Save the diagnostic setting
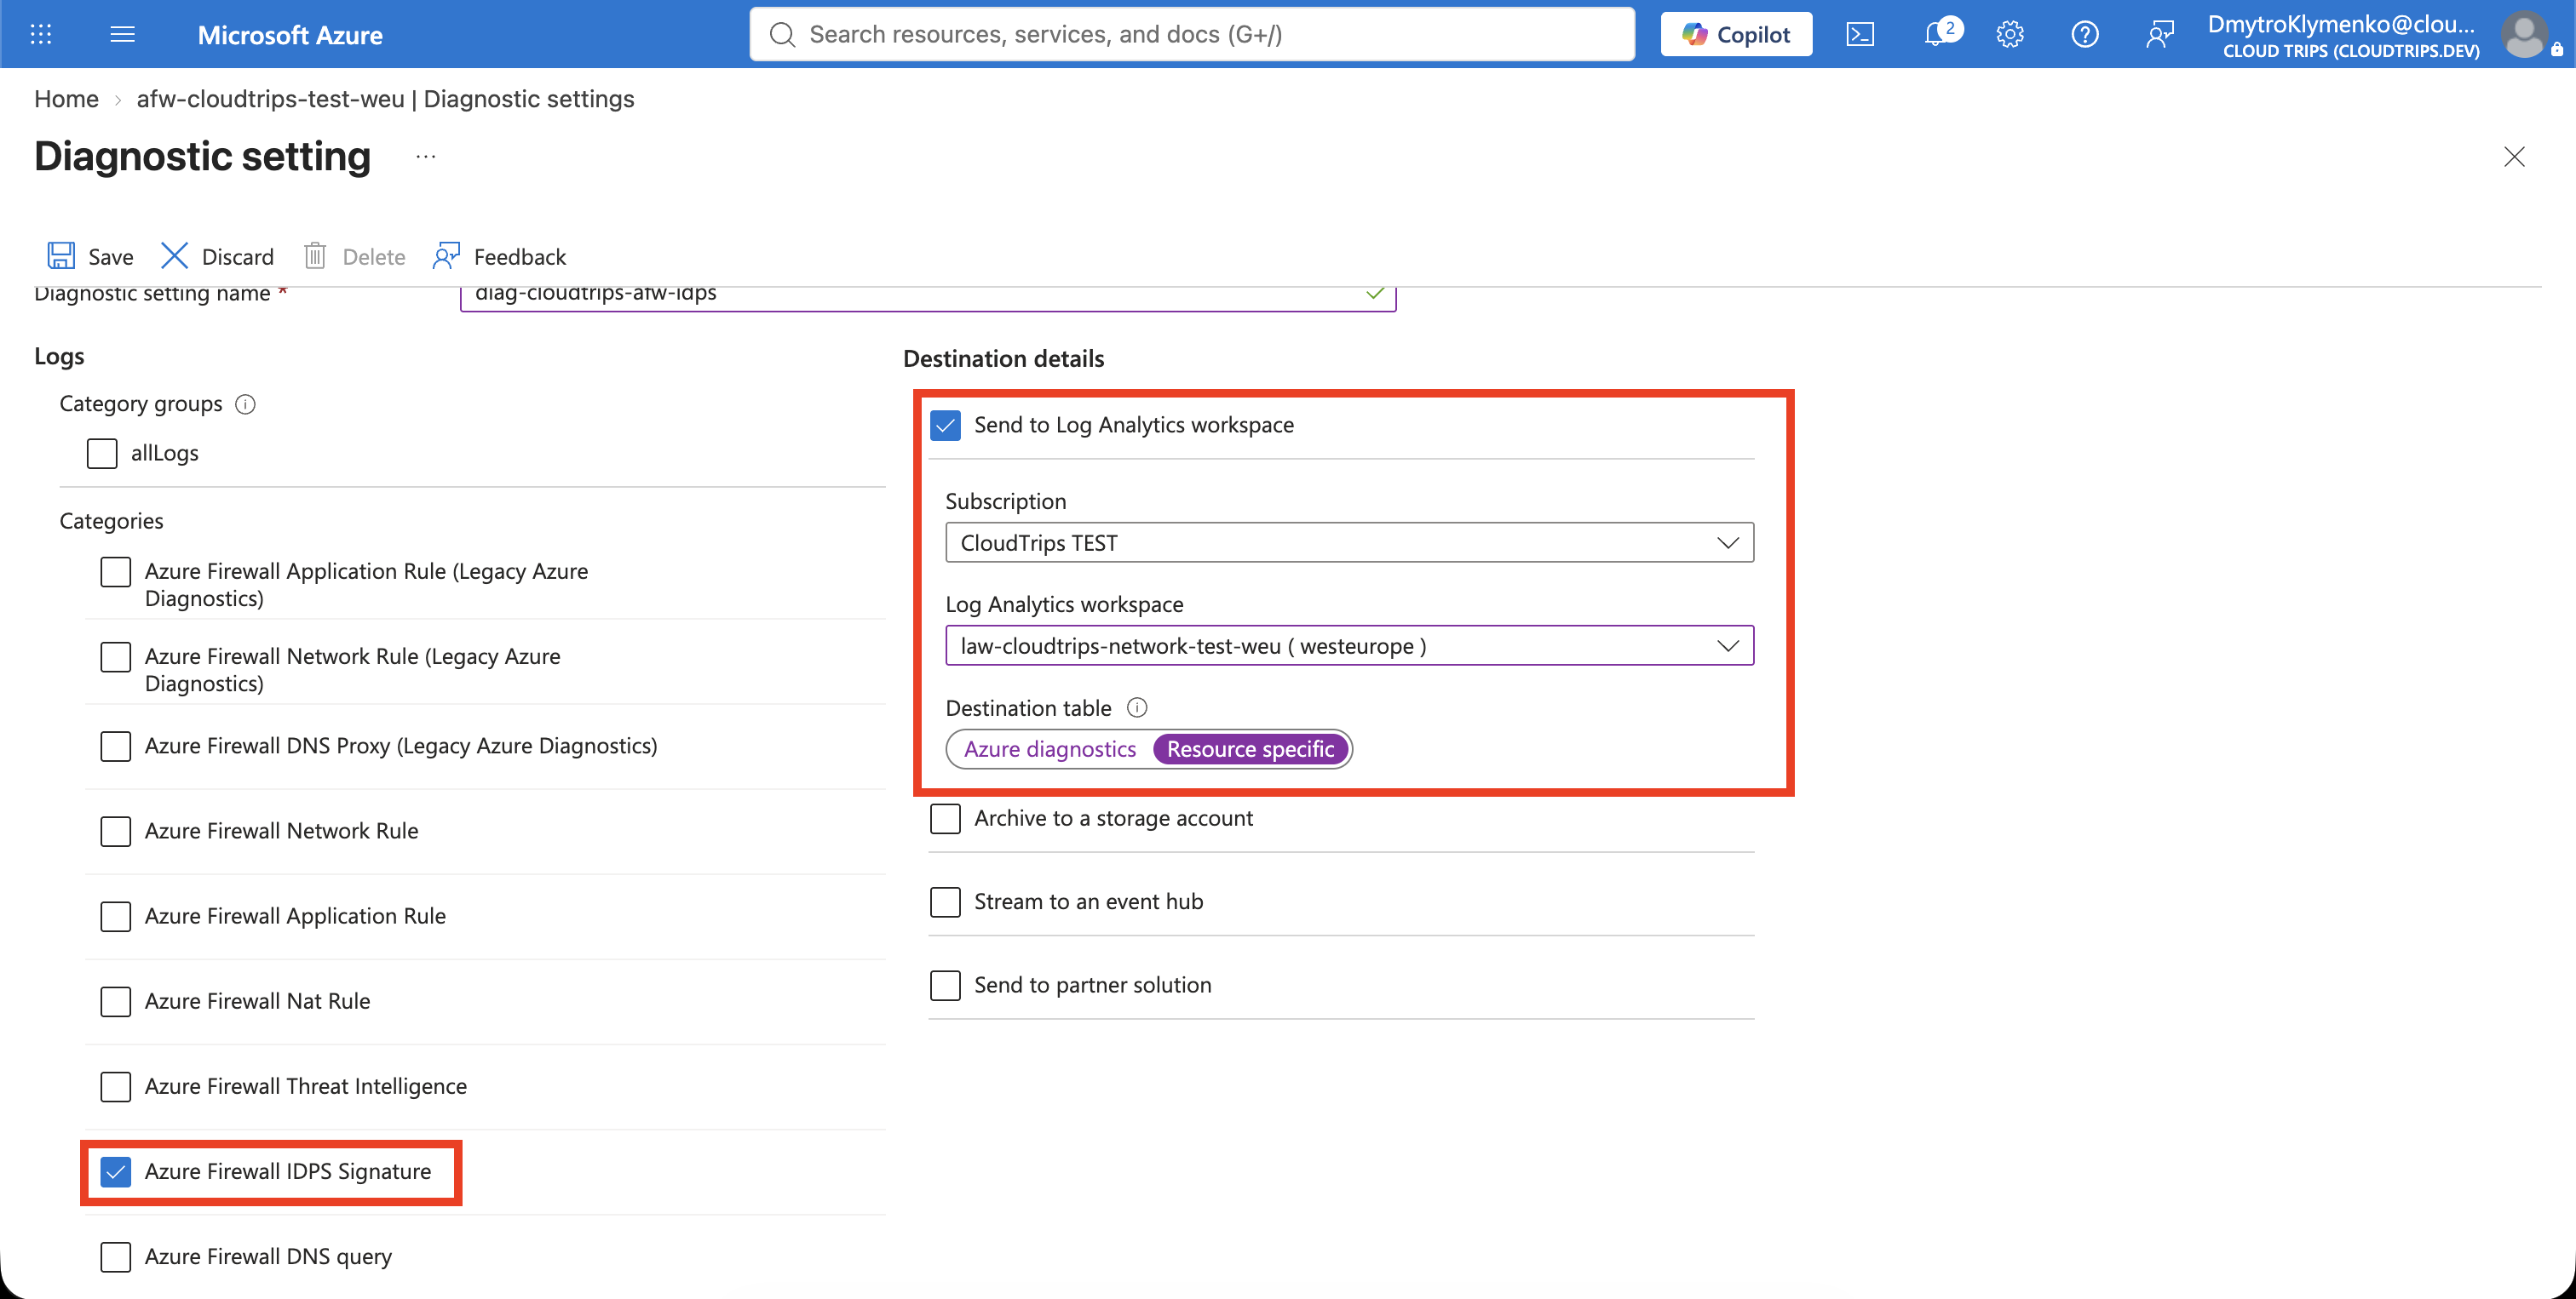Image resolution: width=2576 pixels, height=1299 pixels. tap(90, 257)
